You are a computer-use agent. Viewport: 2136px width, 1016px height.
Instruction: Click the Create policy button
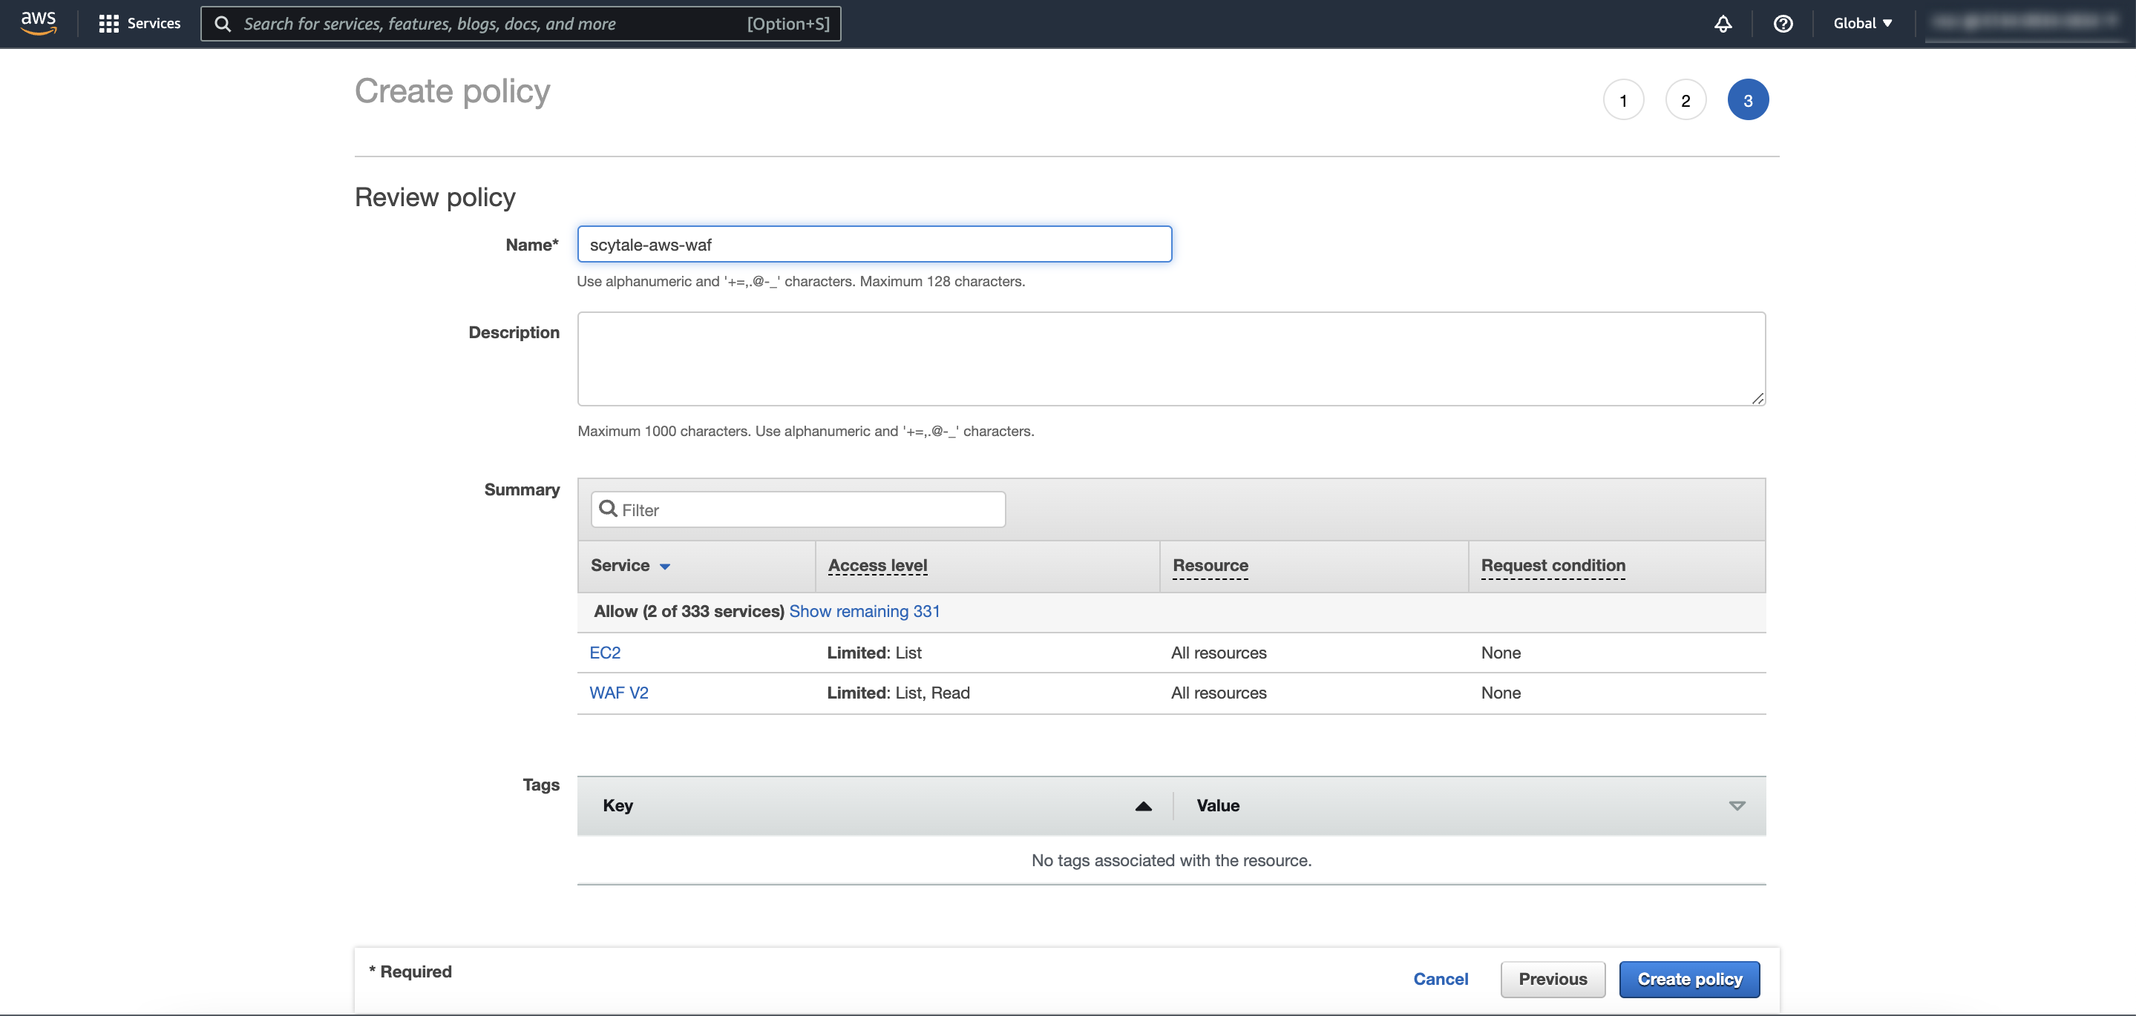(1689, 979)
